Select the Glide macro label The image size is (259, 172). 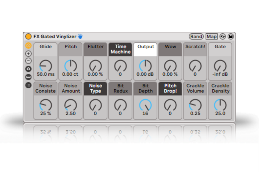45,49
